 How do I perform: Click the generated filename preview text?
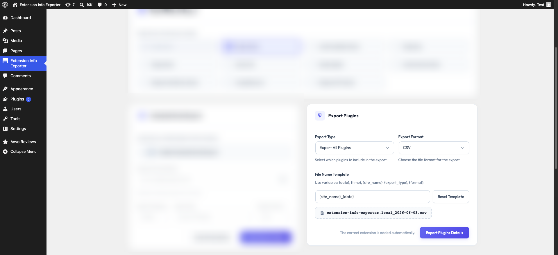pyautogui.click(x=377, y=213)
